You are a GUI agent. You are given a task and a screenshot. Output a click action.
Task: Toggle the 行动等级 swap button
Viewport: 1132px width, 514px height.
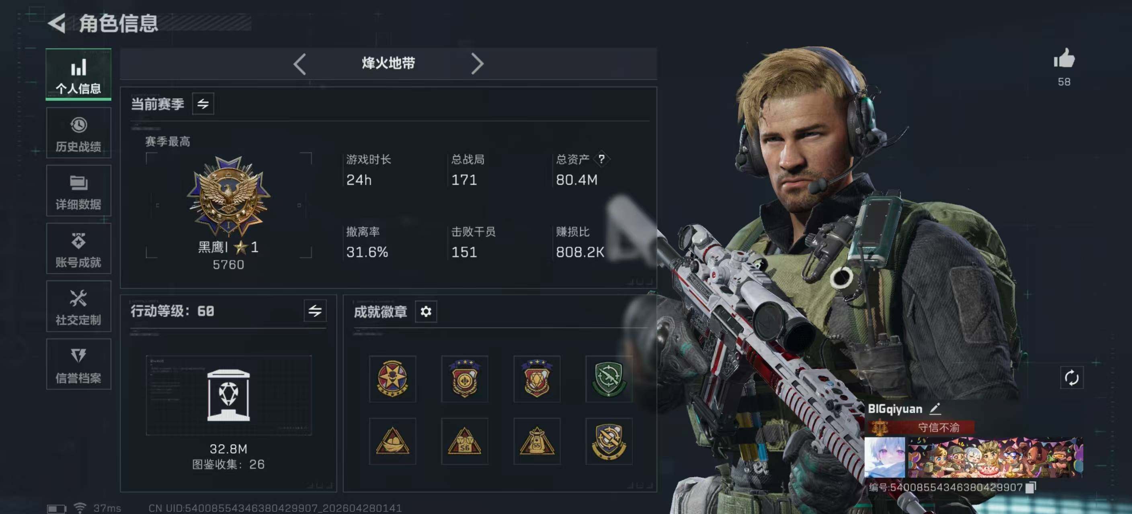click(315, 311)
